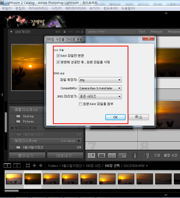The height and width of the screenshot is (198, 180).
Task: Enable '원본 RAW 파일을 첨부' checkbox
Action: pos(80,104)
